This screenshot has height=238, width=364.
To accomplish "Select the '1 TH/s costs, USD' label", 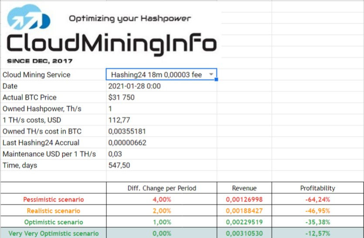I will click(32, 120).
